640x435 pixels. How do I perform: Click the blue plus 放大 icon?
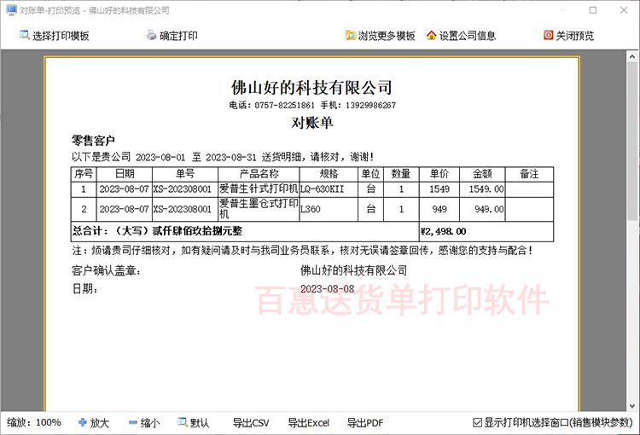pos(83,422)
